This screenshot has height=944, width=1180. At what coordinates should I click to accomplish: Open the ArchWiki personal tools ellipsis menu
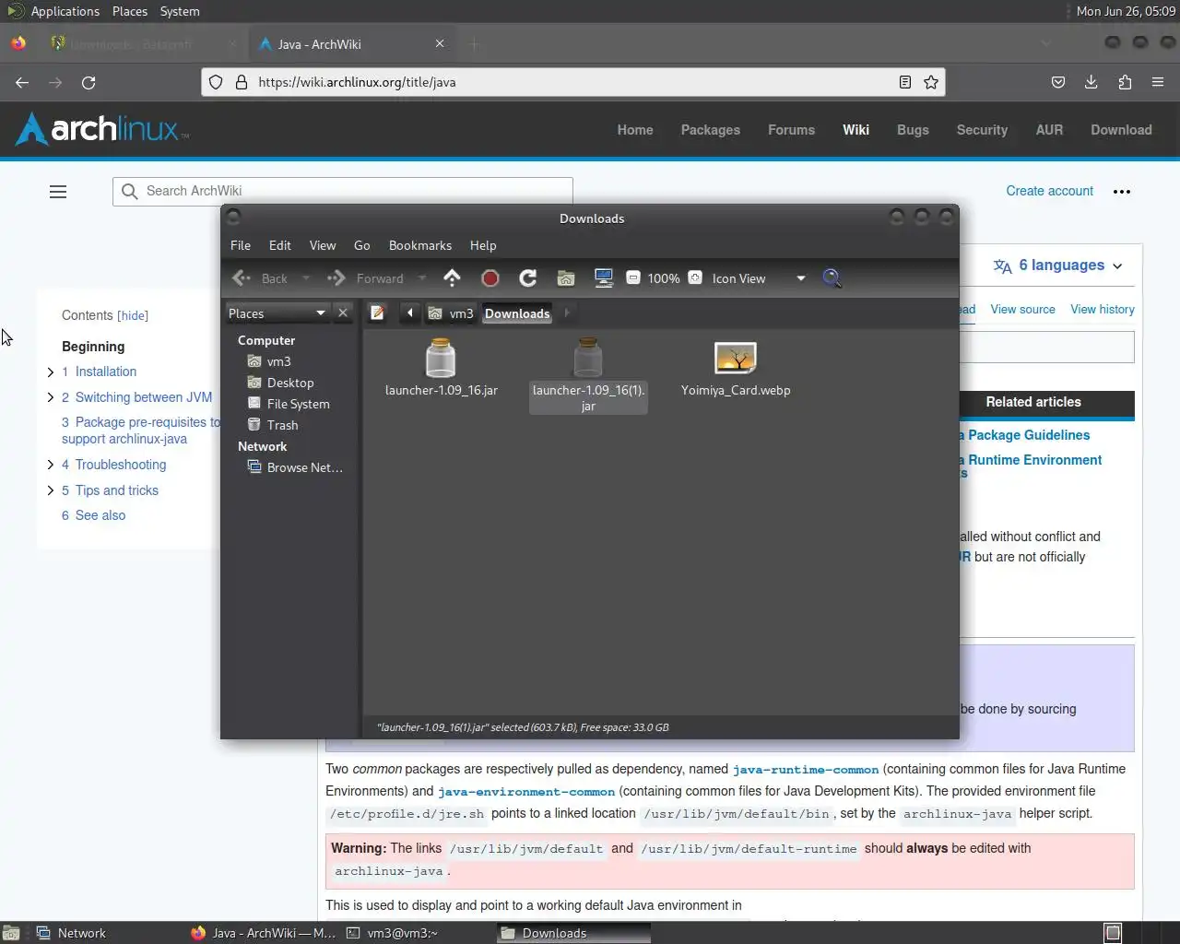coord(1121,192)
